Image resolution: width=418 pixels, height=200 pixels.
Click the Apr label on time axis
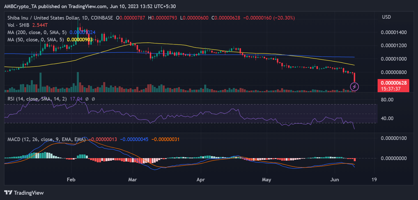201,180
